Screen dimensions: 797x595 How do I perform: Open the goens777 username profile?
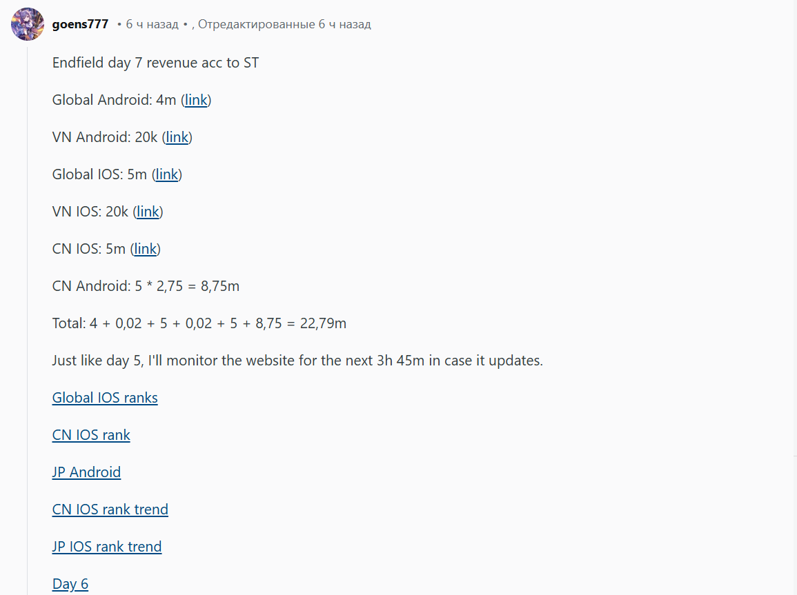pyautogui.click(x=80, y=24)
